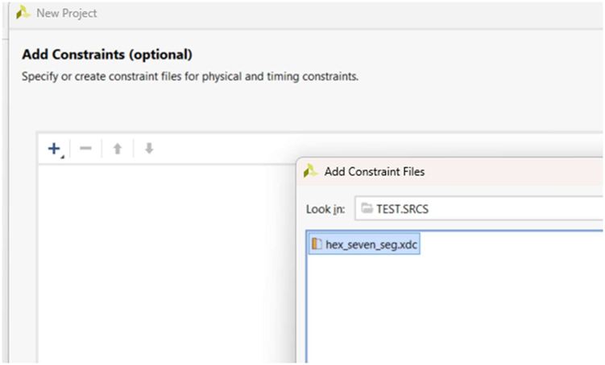The width and height of the screenshot is (605, 365).
Task: Click the New Project window title
Action: pyautogui.click(x=67, y=14)
